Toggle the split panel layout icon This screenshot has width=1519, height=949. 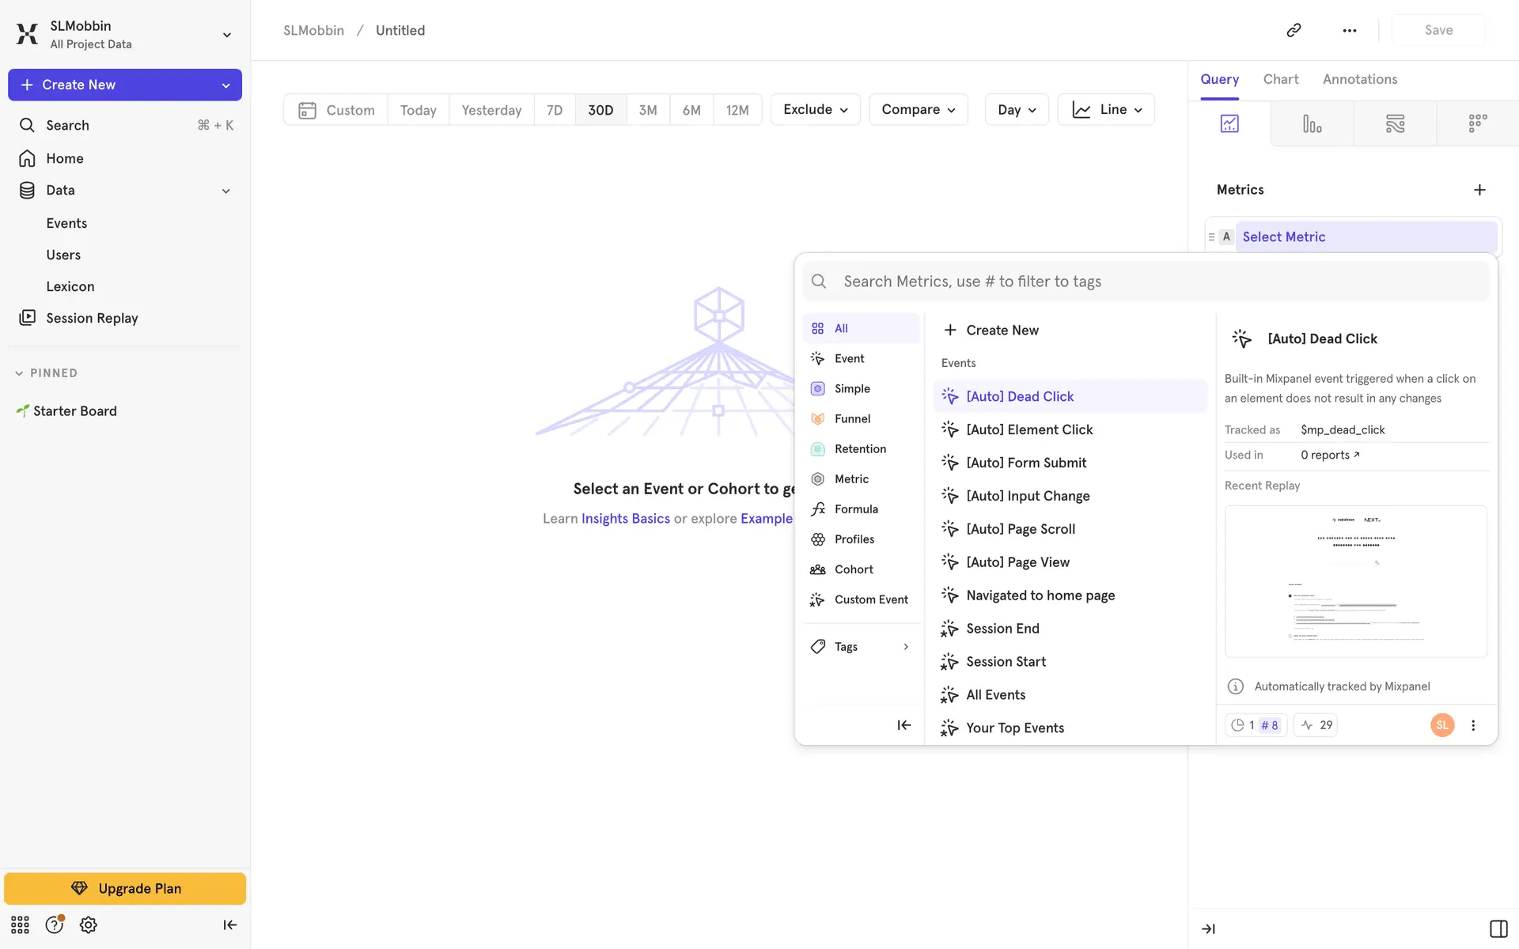[1498, 928]
